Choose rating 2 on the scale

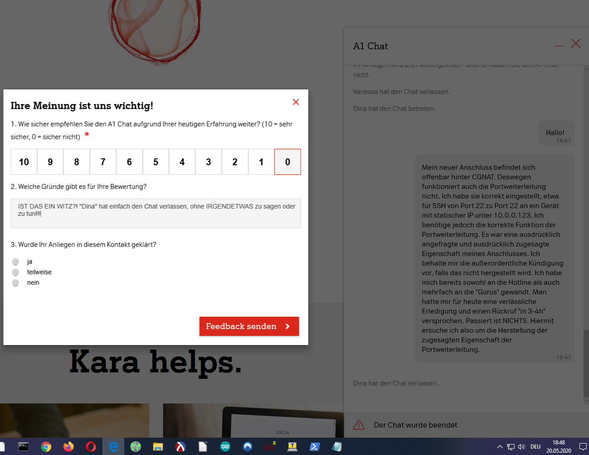coord(235,162)
